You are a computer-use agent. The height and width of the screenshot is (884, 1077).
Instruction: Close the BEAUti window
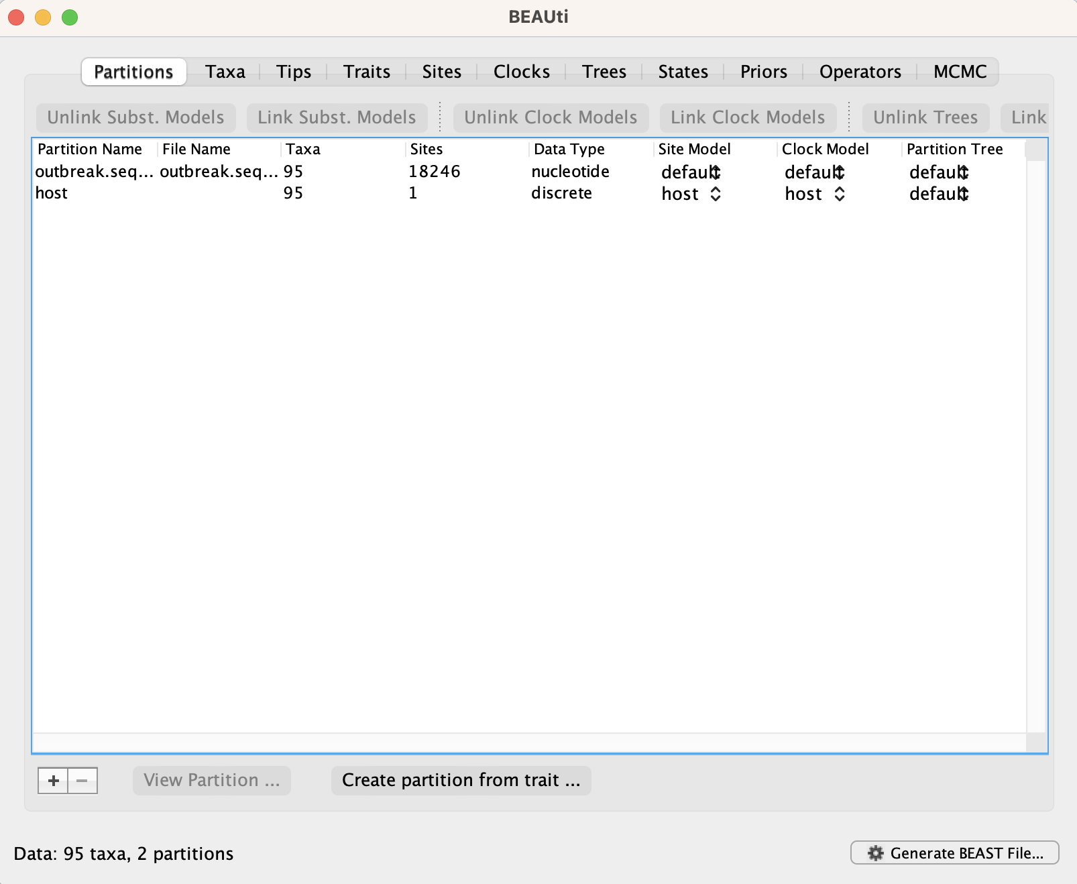coord(16,17)
